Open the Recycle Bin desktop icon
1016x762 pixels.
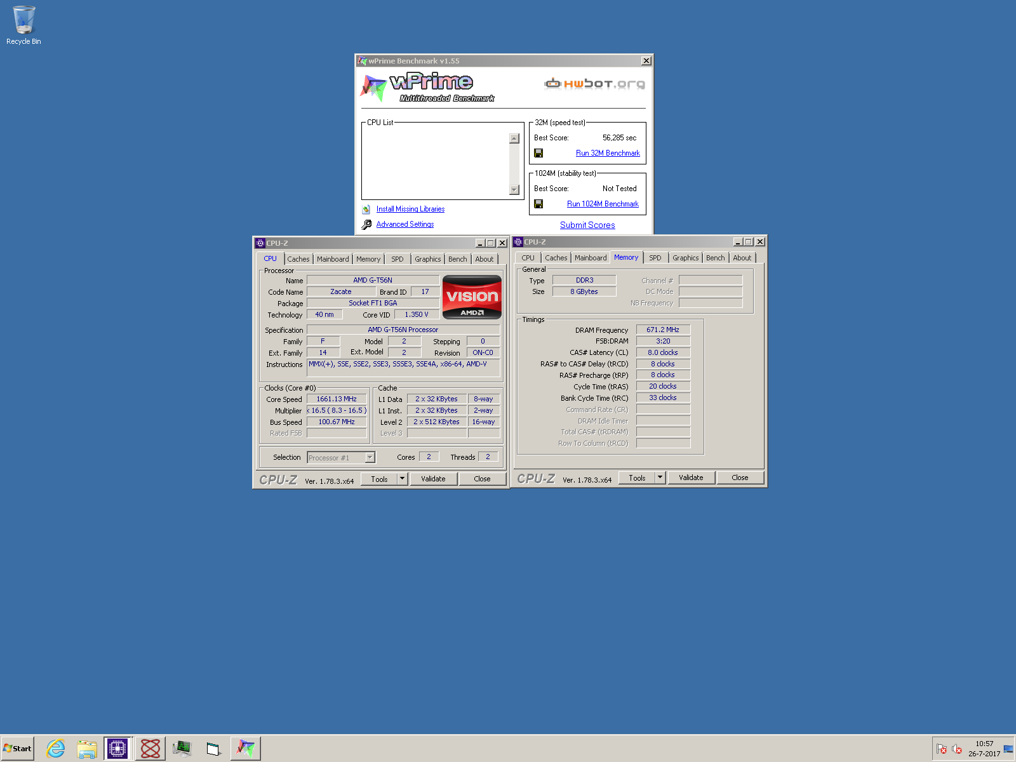23,25
